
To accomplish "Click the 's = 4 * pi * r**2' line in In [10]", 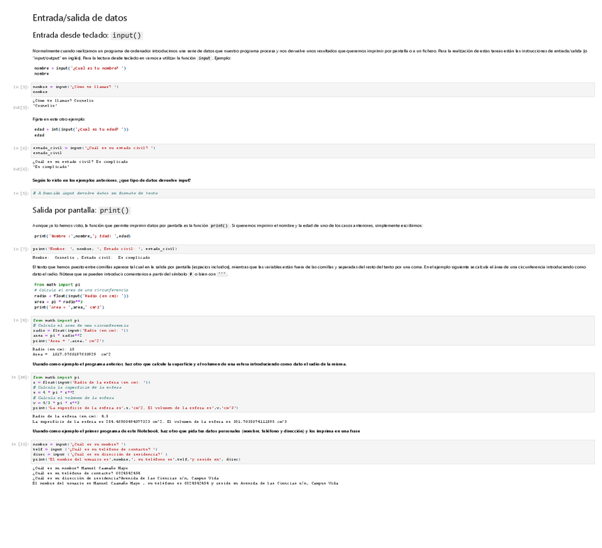I will 54,393.
